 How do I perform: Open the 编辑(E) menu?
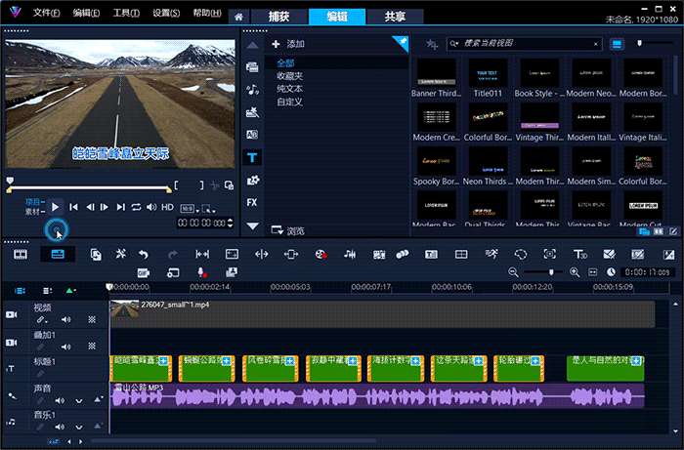click(x=86, y=13)
